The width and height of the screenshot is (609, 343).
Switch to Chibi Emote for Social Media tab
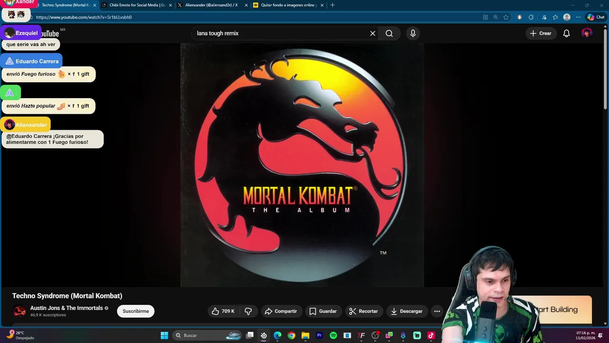click(137, 5)
